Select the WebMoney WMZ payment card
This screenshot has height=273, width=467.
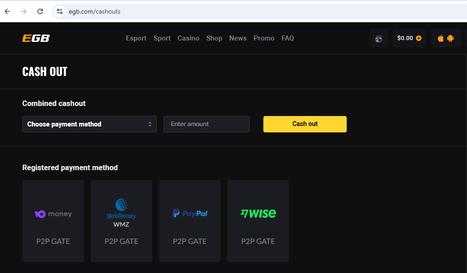tap(121, 221)
